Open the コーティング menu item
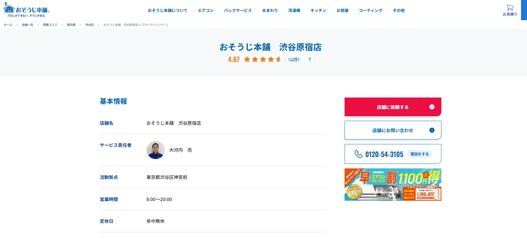The height and width of the screenshot is (239, 527). click(x=371, y=10)
